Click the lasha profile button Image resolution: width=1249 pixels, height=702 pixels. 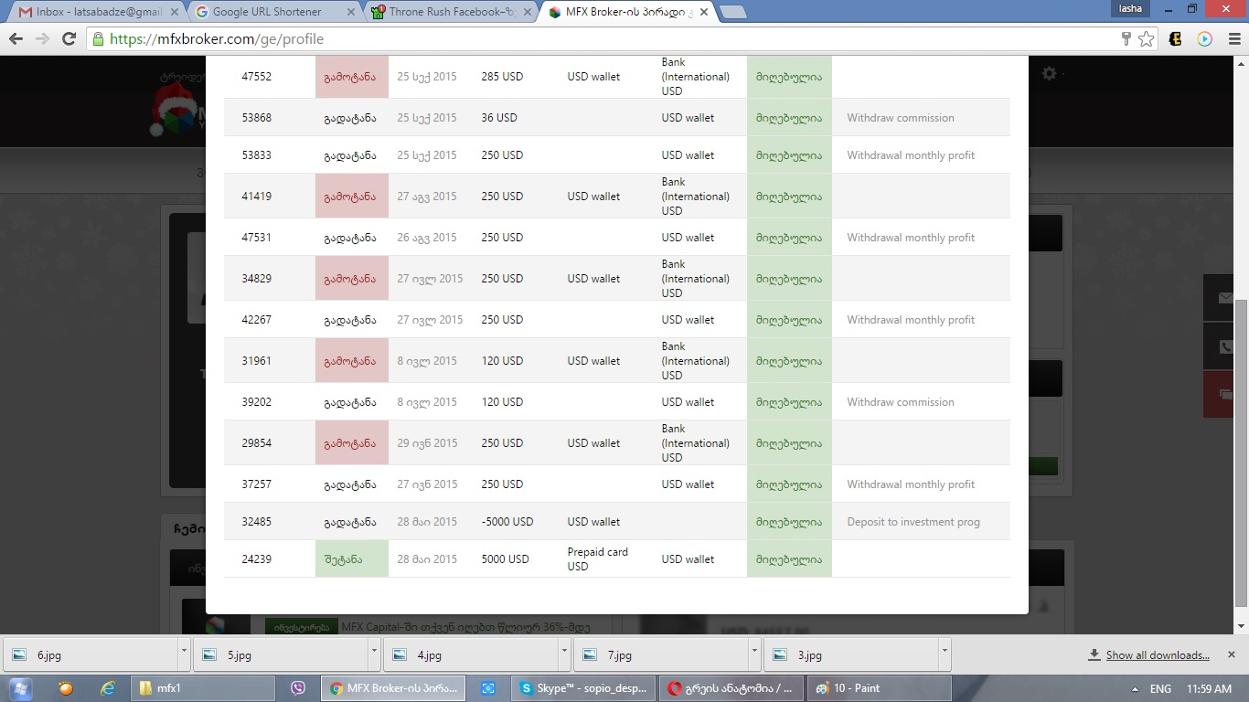click(x=1130, y=8)
